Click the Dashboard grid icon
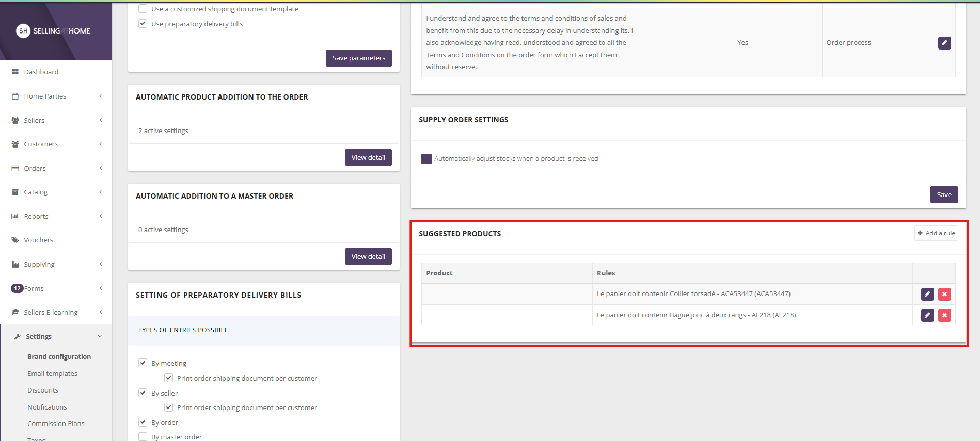 (15, 72)
